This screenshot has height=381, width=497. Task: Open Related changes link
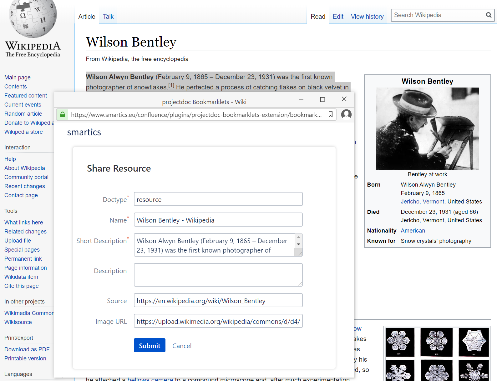click(x=25, y=232)
